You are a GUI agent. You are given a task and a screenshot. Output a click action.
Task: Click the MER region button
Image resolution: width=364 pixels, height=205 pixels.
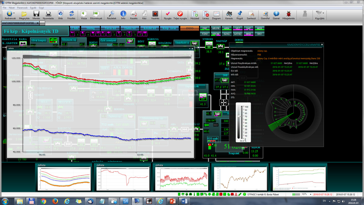[259, 28]
